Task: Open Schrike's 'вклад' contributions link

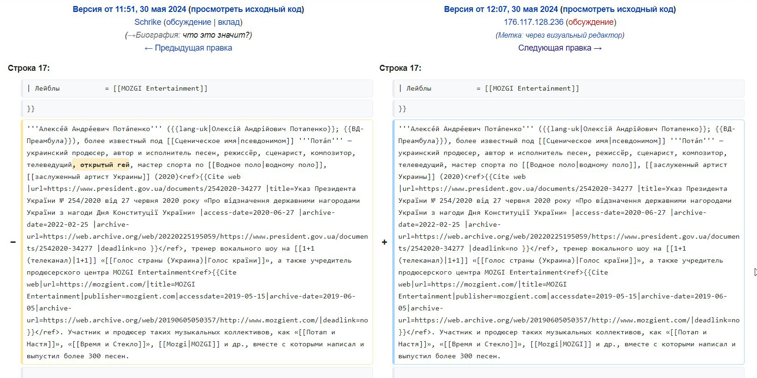Action: pos(229,22)
